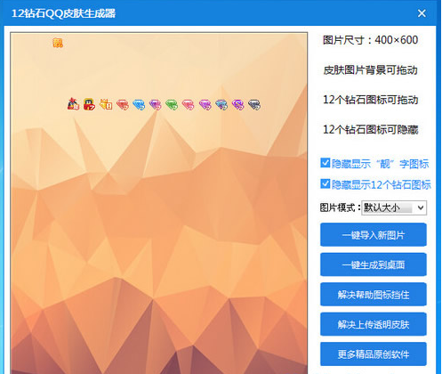Click the 图片尺寸：400×600 text
The height and width of the screenshot is (374, 442).
tap(370, 40)
